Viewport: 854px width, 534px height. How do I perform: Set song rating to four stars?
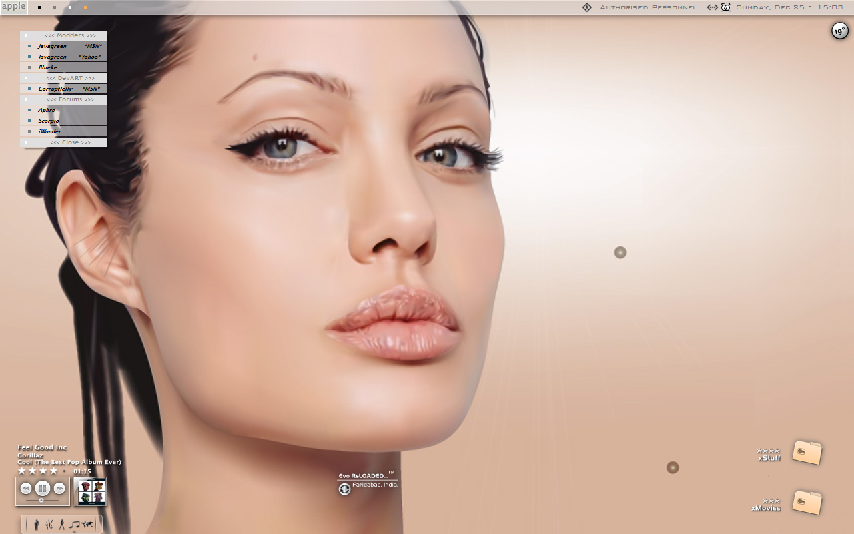click(x=54, y=471)
